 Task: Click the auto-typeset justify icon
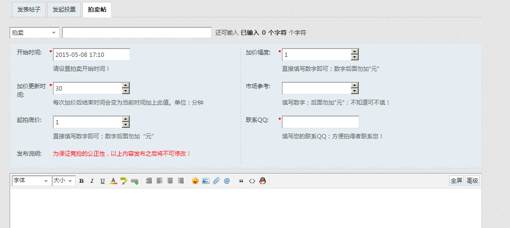[x=148, y=181]
